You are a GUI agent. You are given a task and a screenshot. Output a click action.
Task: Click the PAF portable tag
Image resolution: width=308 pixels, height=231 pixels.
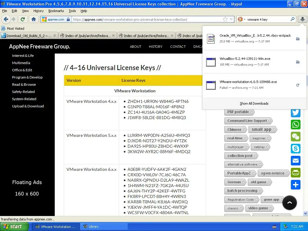point(239,112)
